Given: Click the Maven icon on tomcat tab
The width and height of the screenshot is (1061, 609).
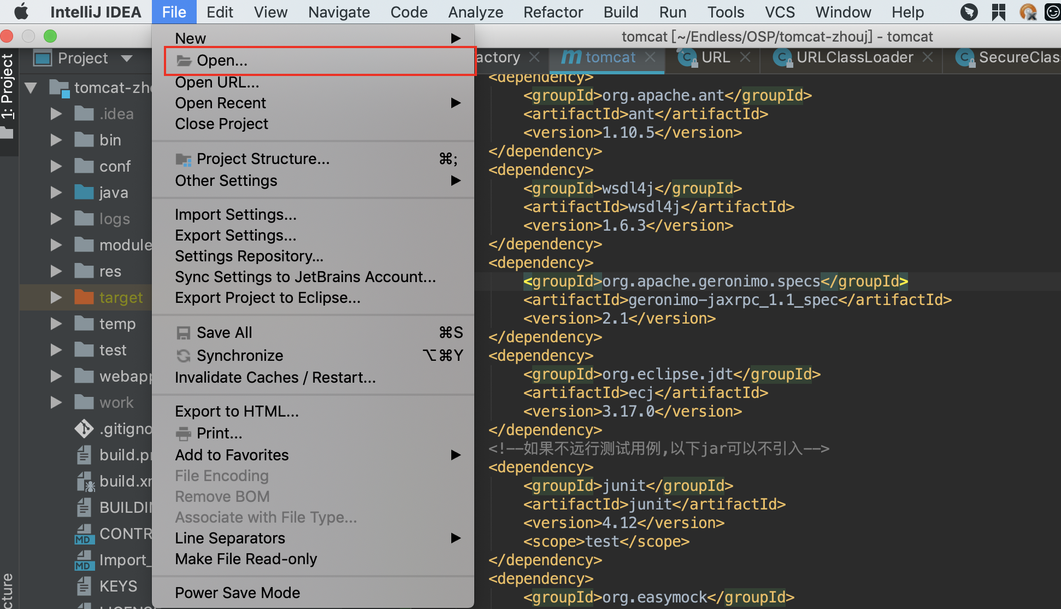Looking at the screenshot, I should pyautogui.click(x=571, y=57).
